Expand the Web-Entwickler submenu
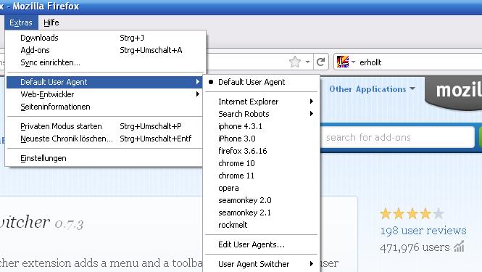 [104, 94]
